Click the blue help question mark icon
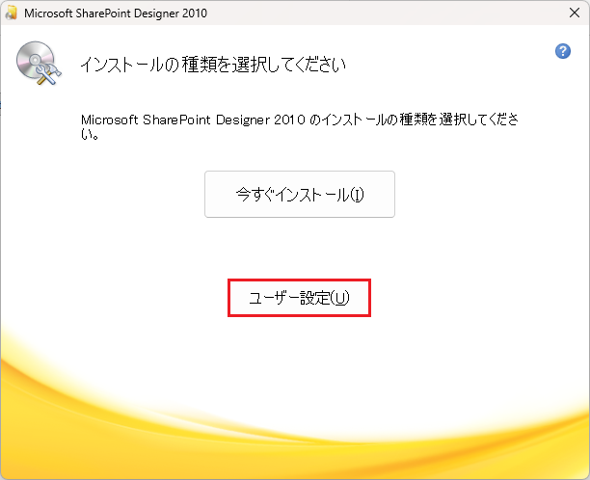Image resolution: width=590 pixels, height=480 pixels. [563, 51]
